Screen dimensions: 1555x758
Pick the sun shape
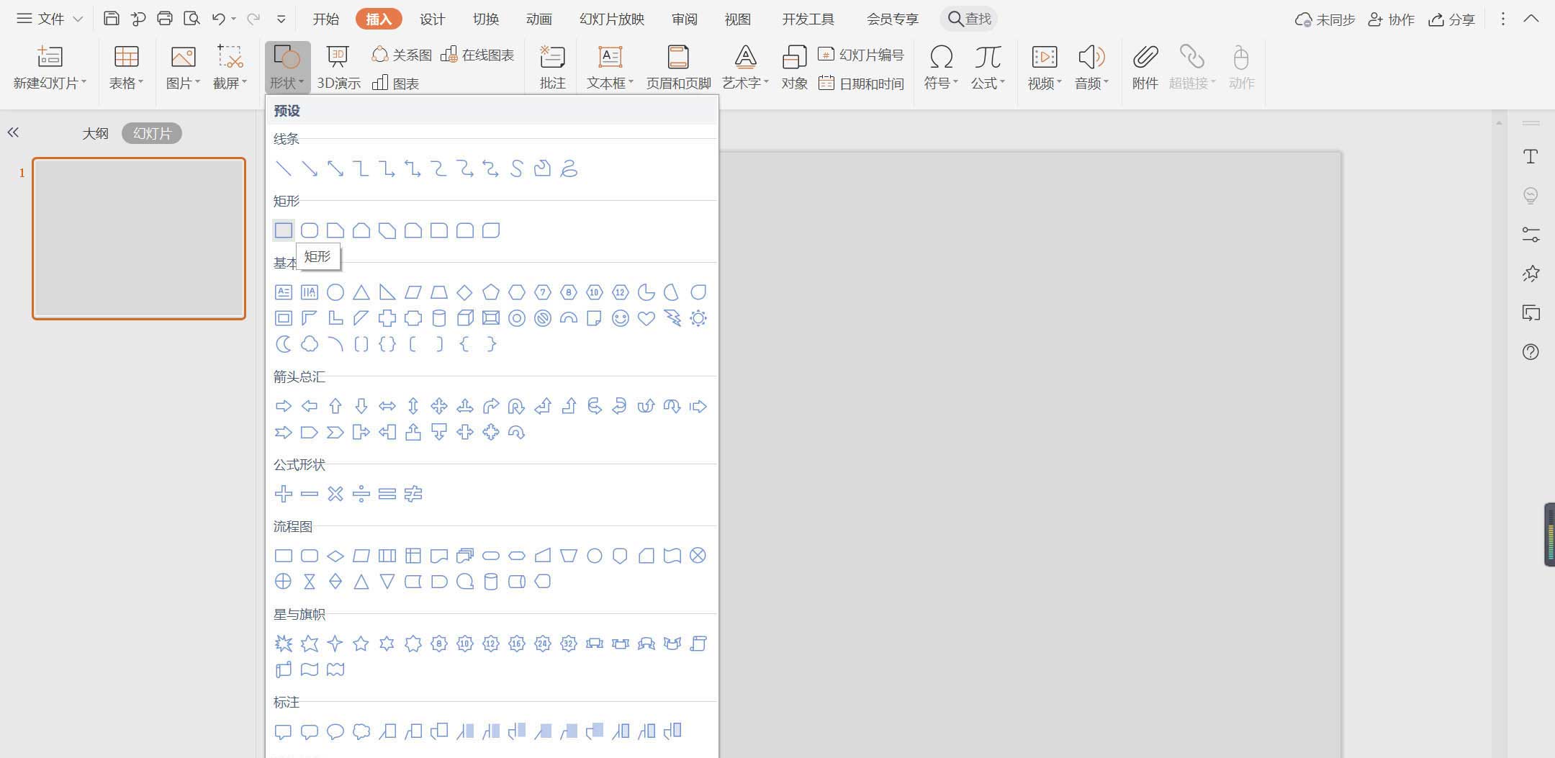point(698,318)
